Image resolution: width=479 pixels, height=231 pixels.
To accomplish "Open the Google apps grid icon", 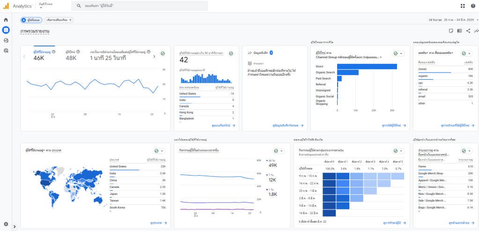I will pyautogui.click(x=463, y=6).
